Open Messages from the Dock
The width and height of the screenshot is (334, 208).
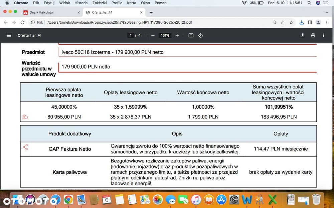pyautogui.click(x=170, y=199)
